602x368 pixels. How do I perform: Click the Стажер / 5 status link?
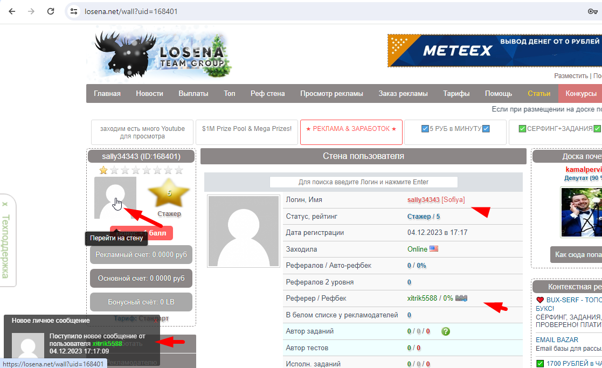click(x=424, y=217)
